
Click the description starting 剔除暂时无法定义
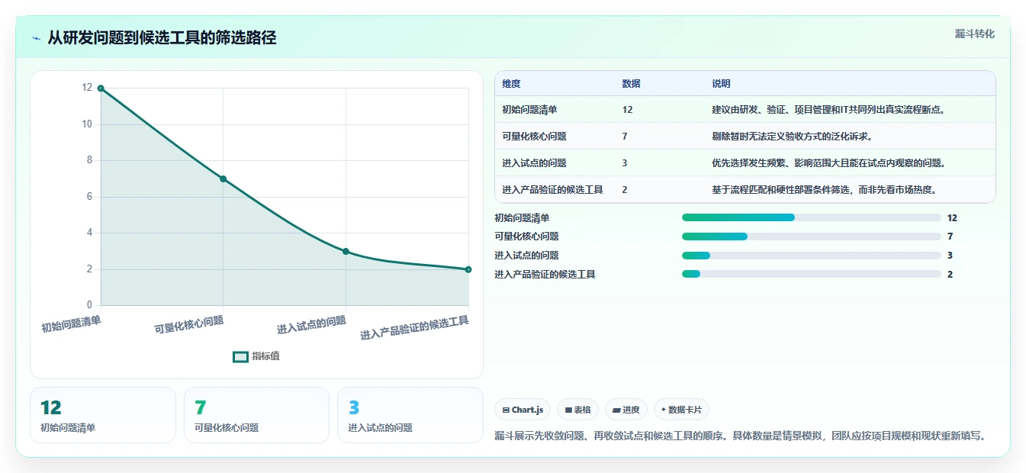[792, 137]
